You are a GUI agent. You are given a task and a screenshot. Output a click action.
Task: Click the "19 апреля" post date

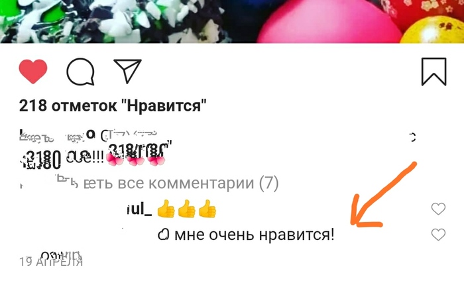tap(51, 262)
